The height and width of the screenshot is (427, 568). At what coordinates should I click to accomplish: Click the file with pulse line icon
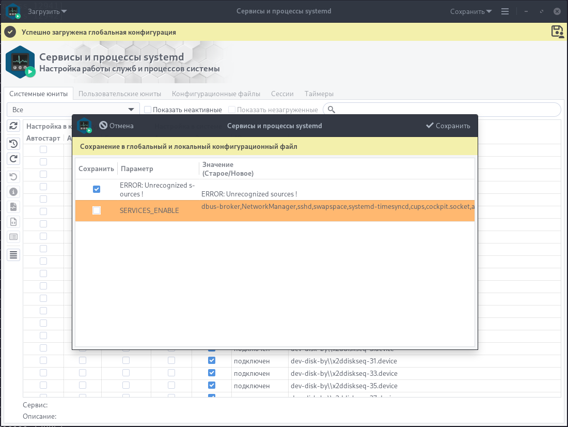point(13,207)
